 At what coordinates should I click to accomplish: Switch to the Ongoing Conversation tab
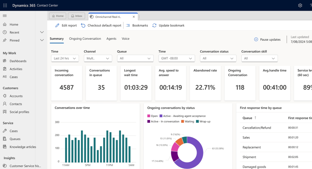[x=85, y=39]
